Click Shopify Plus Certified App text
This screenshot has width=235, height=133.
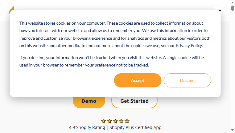[x=135, y=127]
